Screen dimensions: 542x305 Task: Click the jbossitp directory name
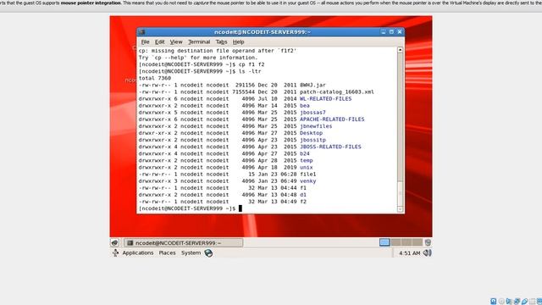click(312, 140)
